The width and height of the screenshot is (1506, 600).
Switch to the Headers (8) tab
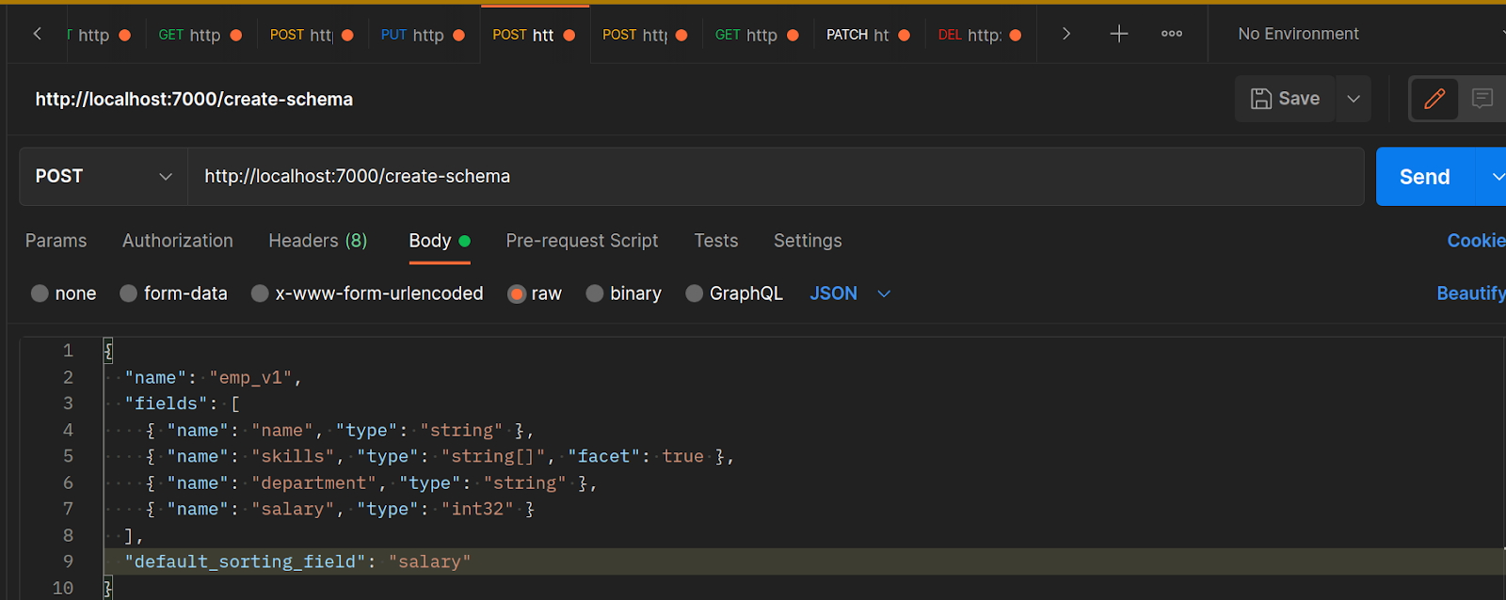[317, 241]
